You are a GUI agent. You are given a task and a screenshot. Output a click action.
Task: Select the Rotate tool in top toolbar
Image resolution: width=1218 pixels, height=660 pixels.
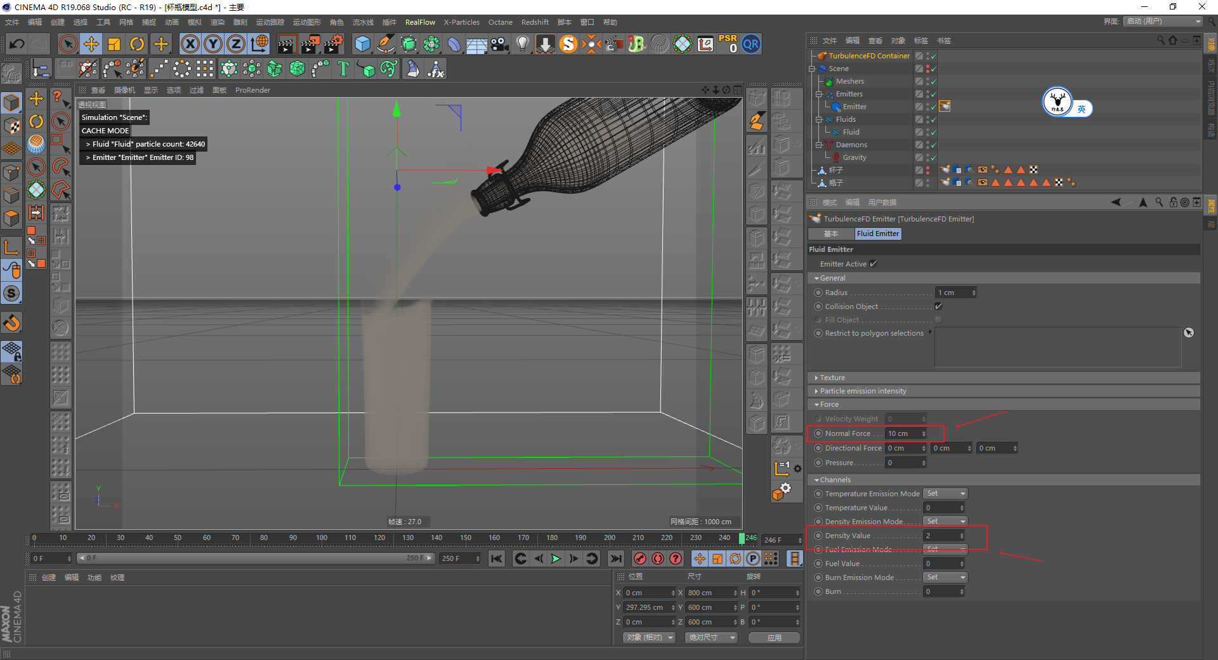(137, 44)
